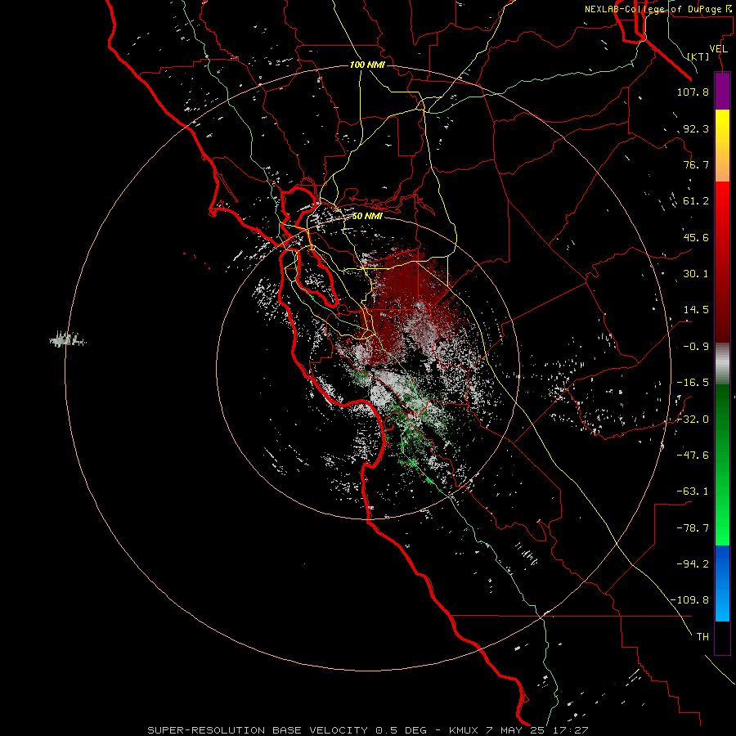This screenshot has height=736, width=736.
Task: Click the NEXLAB-College of DuPage credit text
Action: tap(657, 9)
